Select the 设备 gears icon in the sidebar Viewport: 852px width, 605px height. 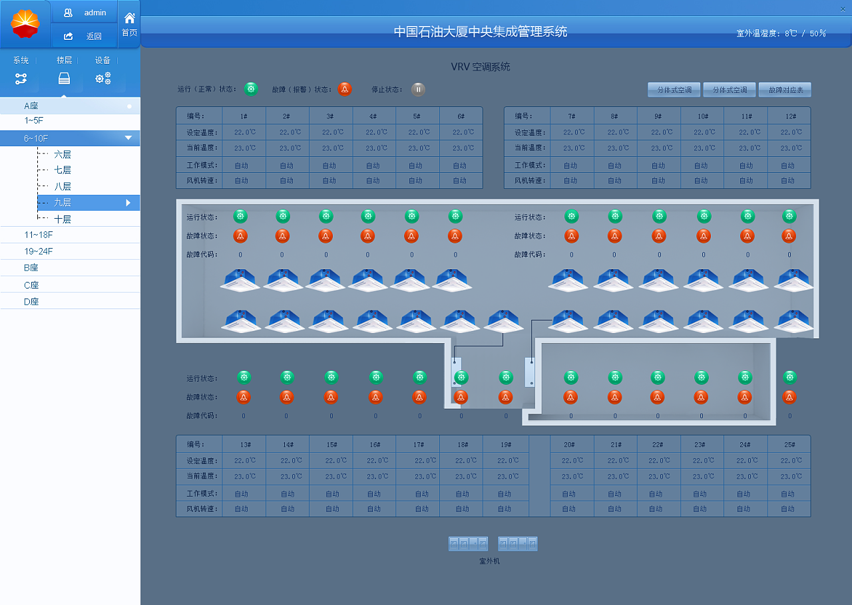tap(103, 78)
